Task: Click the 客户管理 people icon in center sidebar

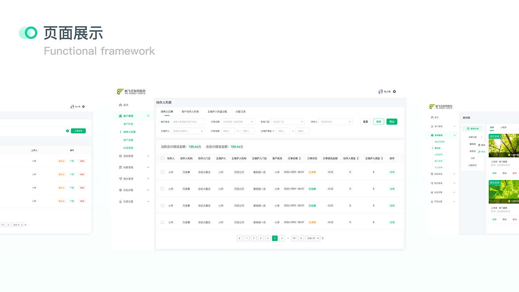Action: tap(120, 116)
